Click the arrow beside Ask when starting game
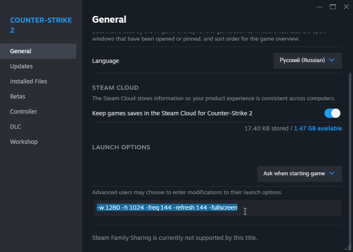Viewport: 353px width, 252px height. tap(332, 174)
